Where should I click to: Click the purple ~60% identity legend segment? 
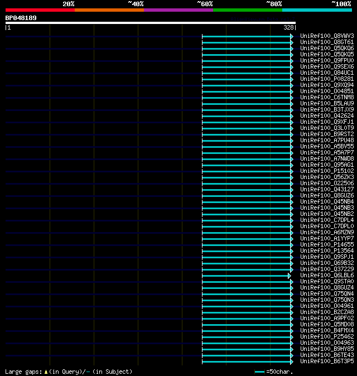coord(178,10)
